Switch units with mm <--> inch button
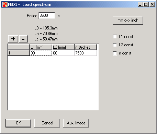The height and width of the screenshot is (134, 157). pyautogui.click(x=128, y=20)
